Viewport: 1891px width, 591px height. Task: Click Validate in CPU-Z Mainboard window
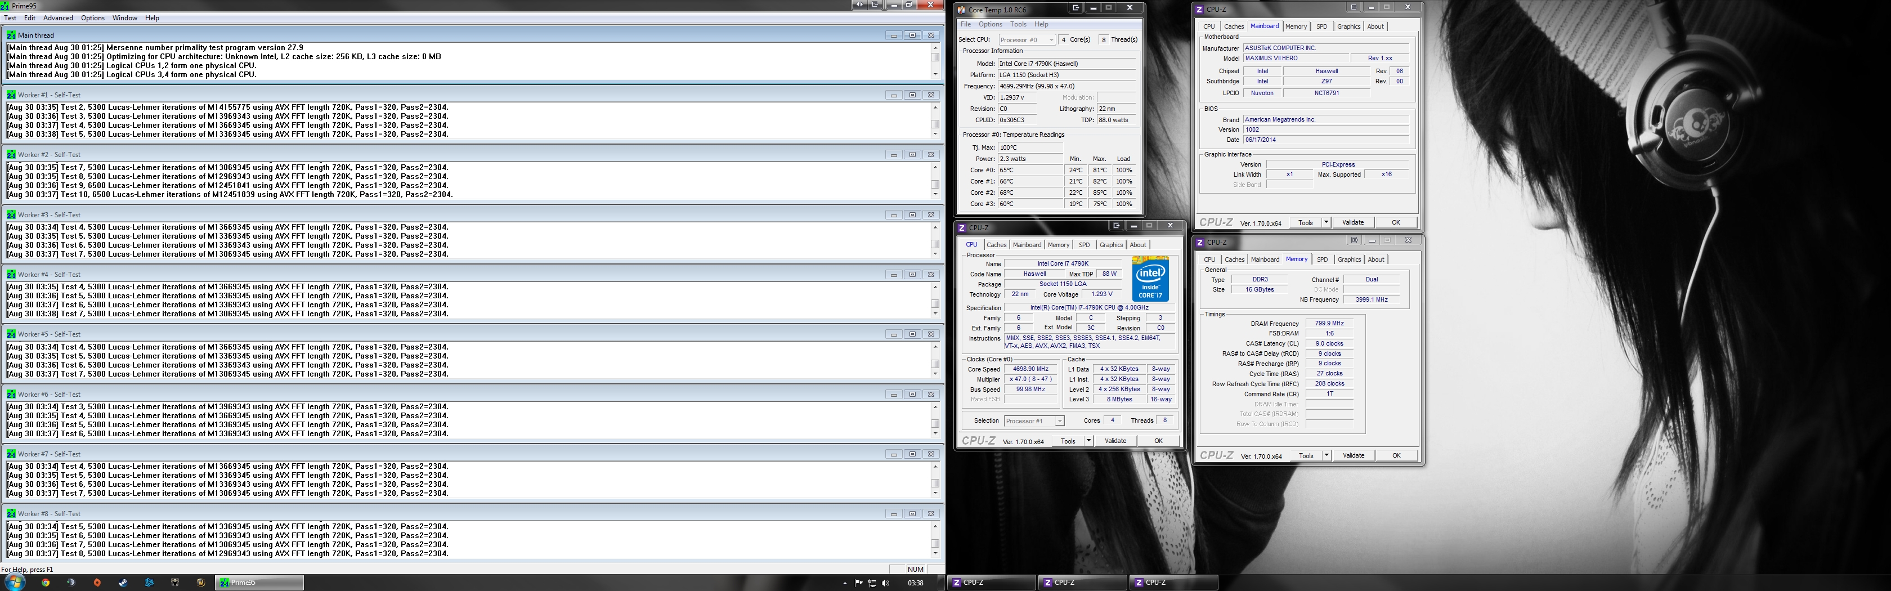click(x=1353, y=222)
